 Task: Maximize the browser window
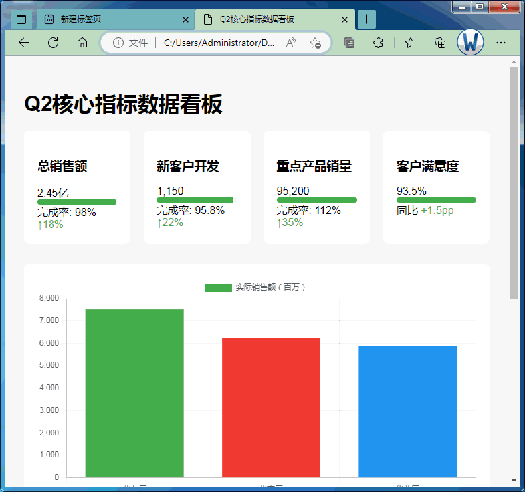point(480,7)
